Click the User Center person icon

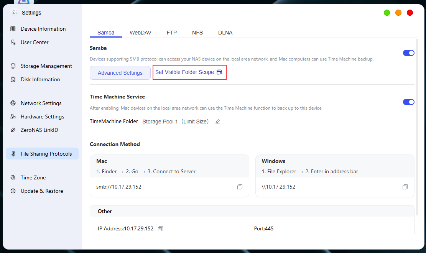[13, 42]
